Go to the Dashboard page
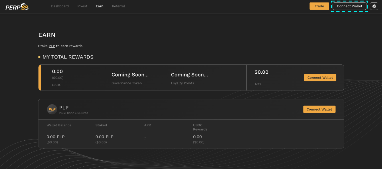 pos(60,6)
